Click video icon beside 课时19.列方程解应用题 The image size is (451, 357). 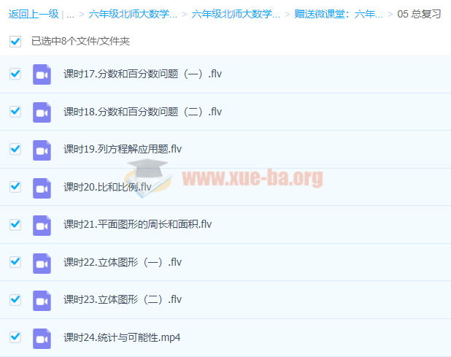42,150
